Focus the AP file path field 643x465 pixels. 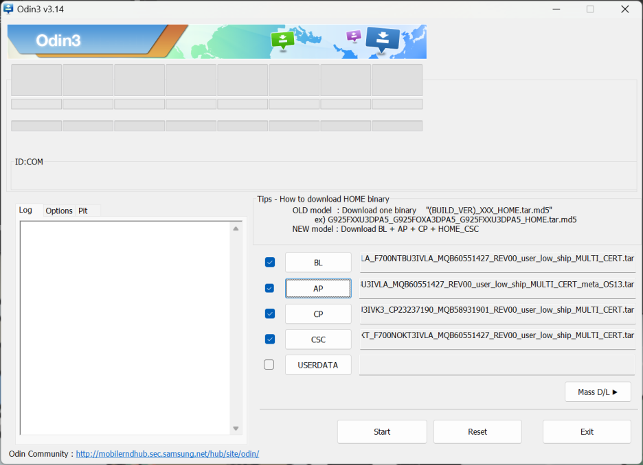[497, 288]
